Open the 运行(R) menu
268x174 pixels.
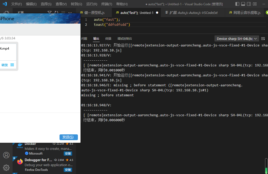pos(92,4)
